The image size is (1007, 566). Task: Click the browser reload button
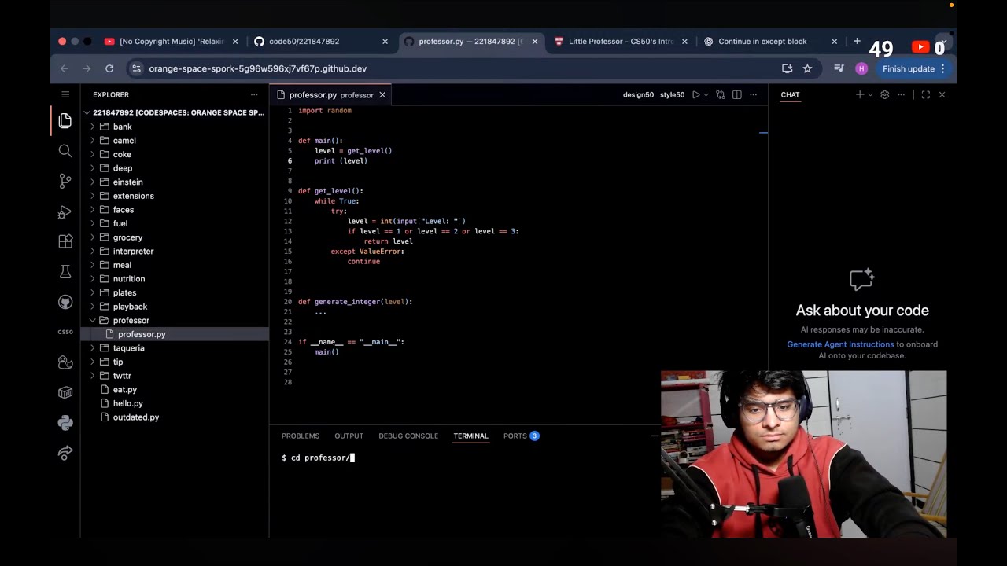tap(109, 68)
